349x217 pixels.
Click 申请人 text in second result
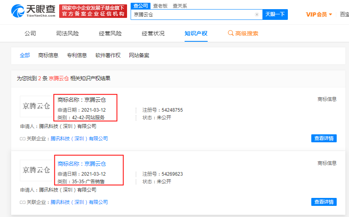(x=58, y=190)
